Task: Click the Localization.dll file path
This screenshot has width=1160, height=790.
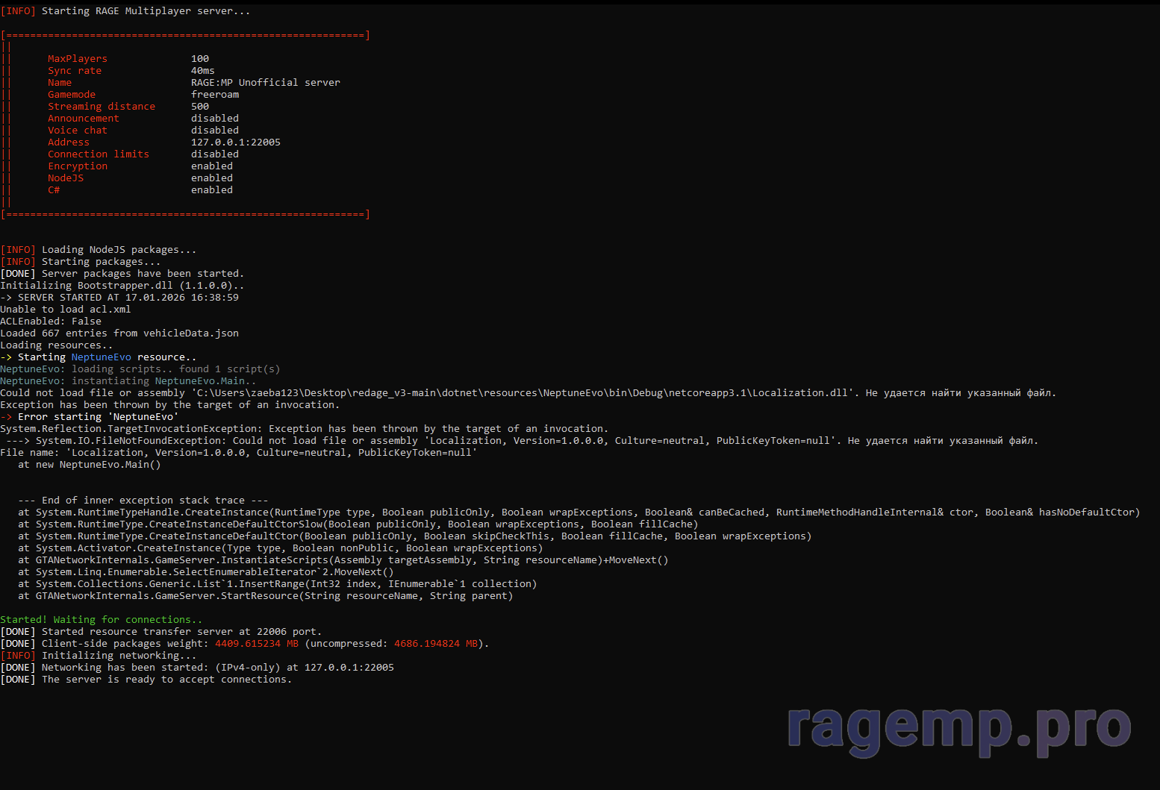Action: click(x=523, y=393)
